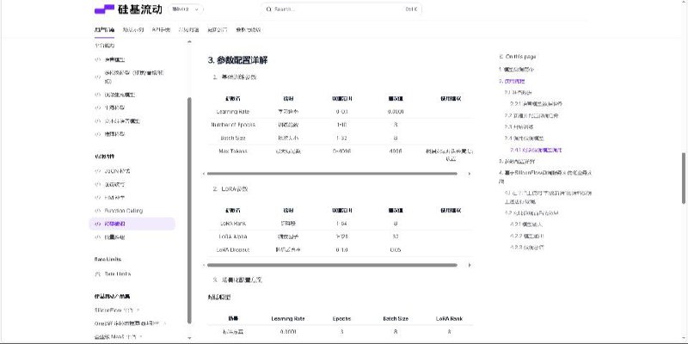The height and width of the screenshot is (344, 688).
Task: Select the first tab in the top navigation
Action: coord(103,29)
